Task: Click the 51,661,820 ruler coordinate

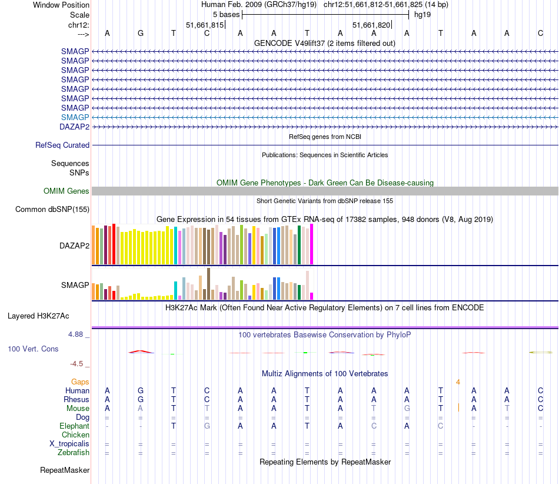Action: [x=371, y=25]
